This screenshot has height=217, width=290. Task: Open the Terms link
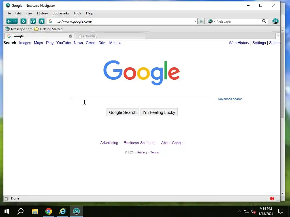click(x=154, y=152)
